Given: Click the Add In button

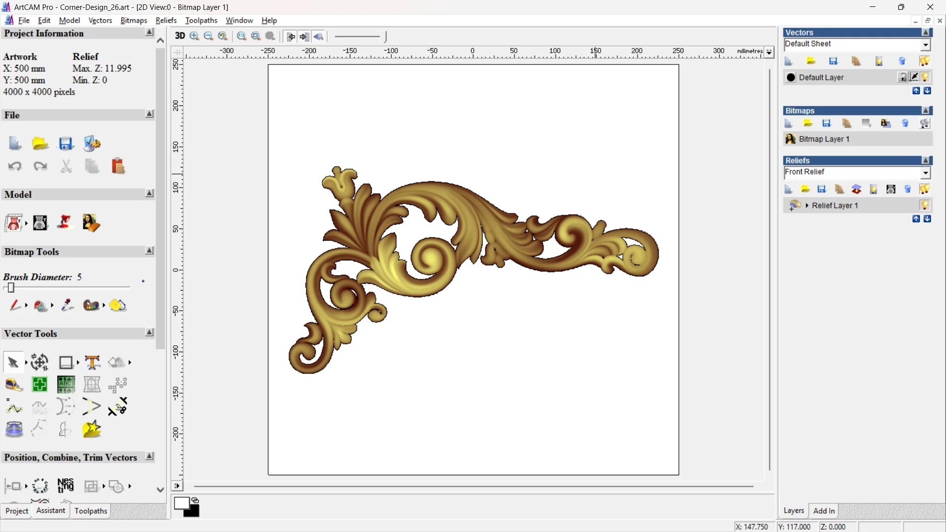Looking at the screenshot, I should click(x=824, y=511).
